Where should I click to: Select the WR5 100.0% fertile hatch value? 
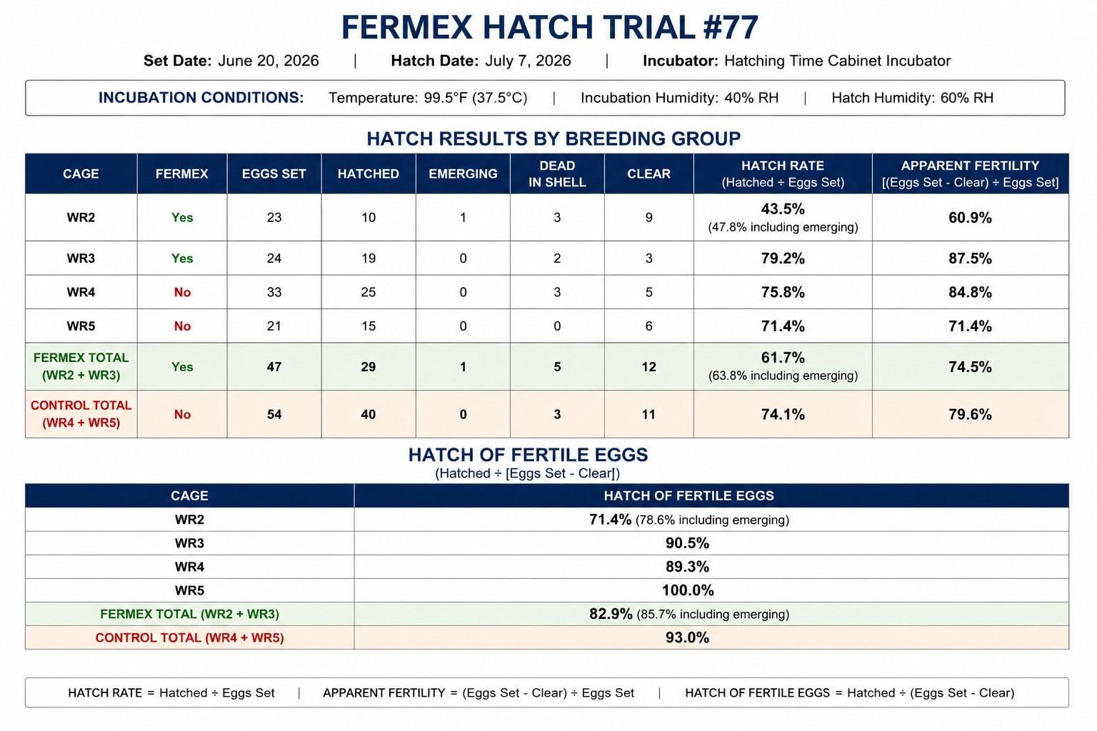tap(687, 590)
